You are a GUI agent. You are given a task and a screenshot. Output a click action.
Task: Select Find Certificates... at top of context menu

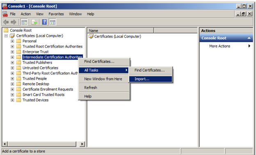point(104,62)
